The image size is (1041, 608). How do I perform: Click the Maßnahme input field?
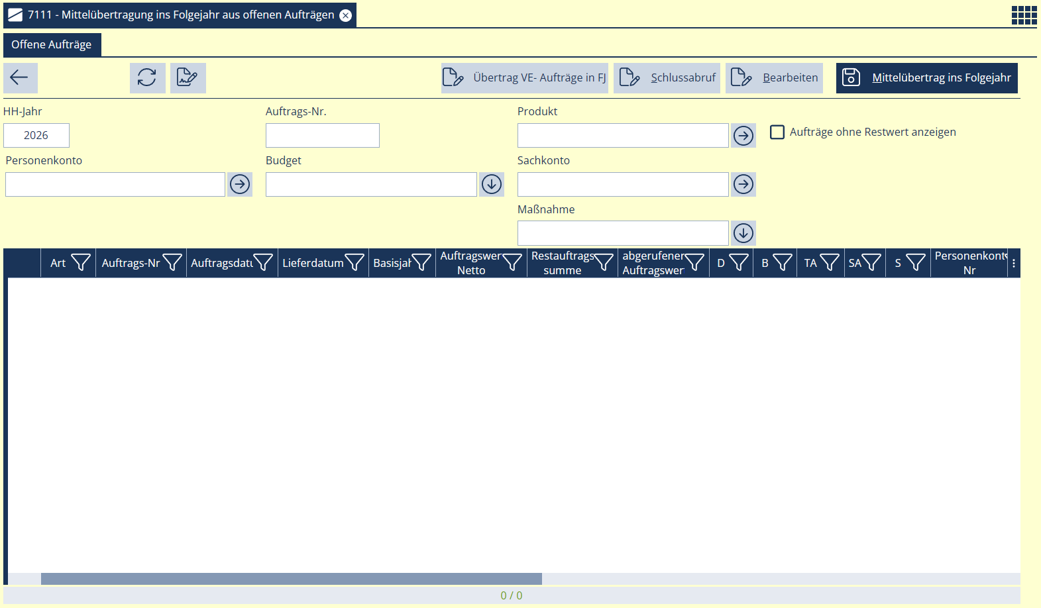(x=623, y=233)
